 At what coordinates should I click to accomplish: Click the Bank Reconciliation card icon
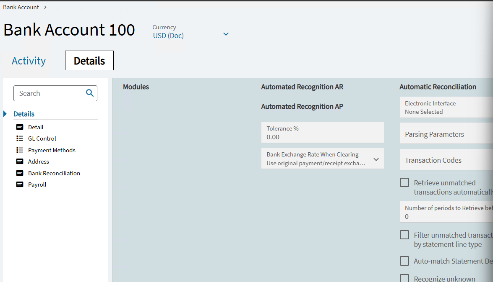point(20,173)
